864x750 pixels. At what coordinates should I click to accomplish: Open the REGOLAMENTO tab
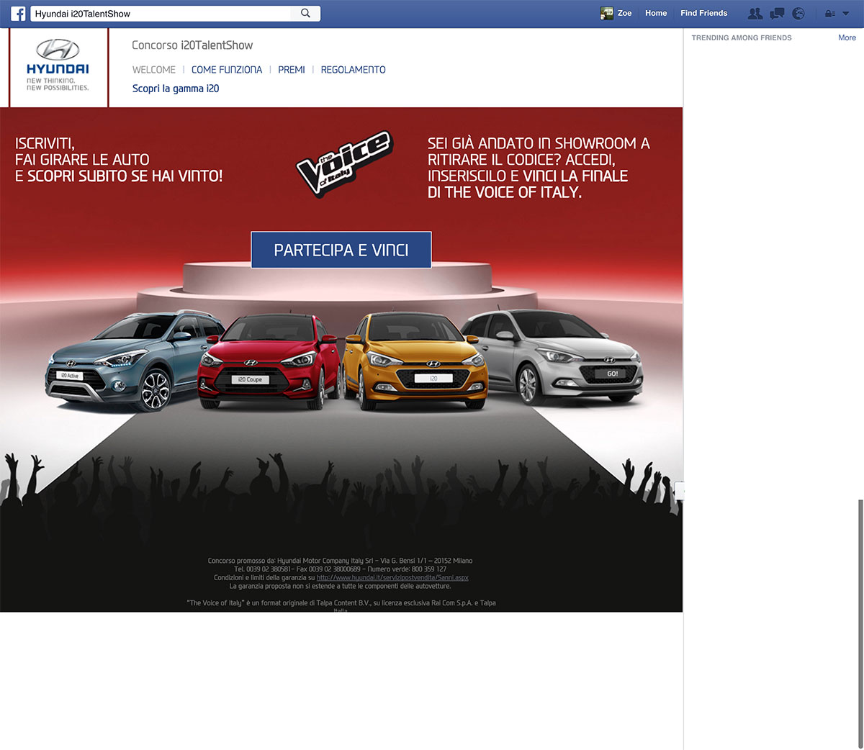tap(354, 70)
